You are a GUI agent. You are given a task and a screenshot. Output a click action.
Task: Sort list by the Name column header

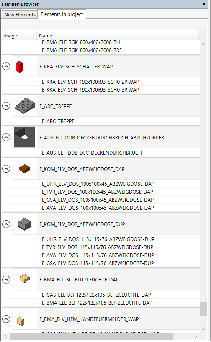tap(118, 36)
